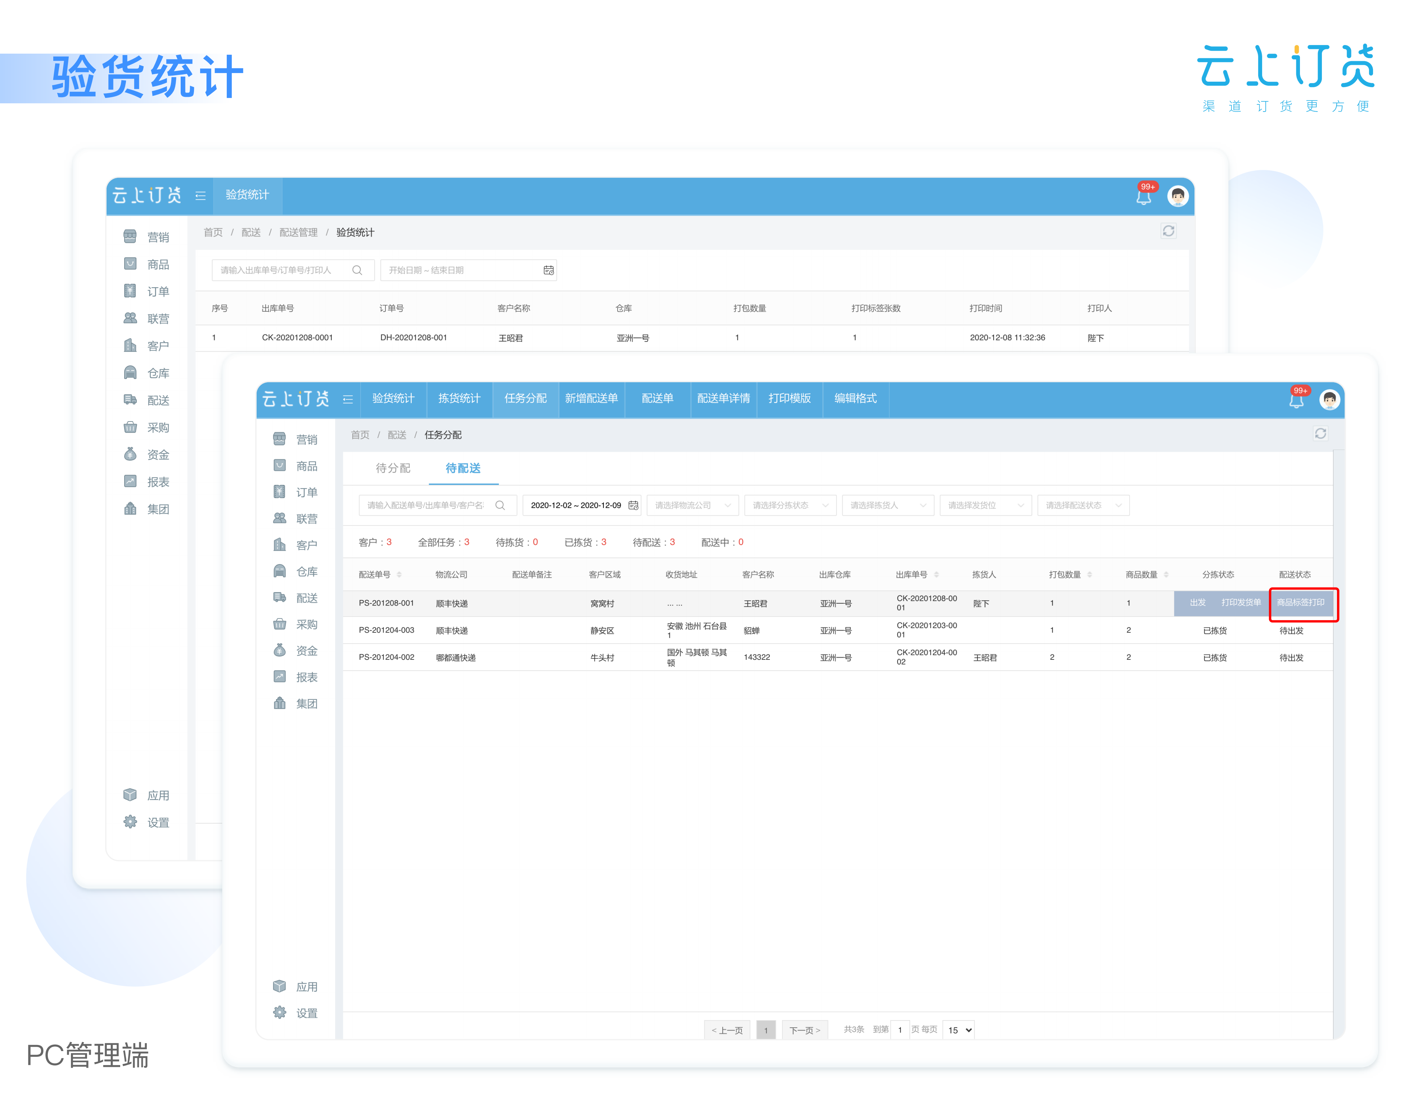Select row PS-201204-002
Viewport: 1409px width, 1113px height.
[838, 657]
